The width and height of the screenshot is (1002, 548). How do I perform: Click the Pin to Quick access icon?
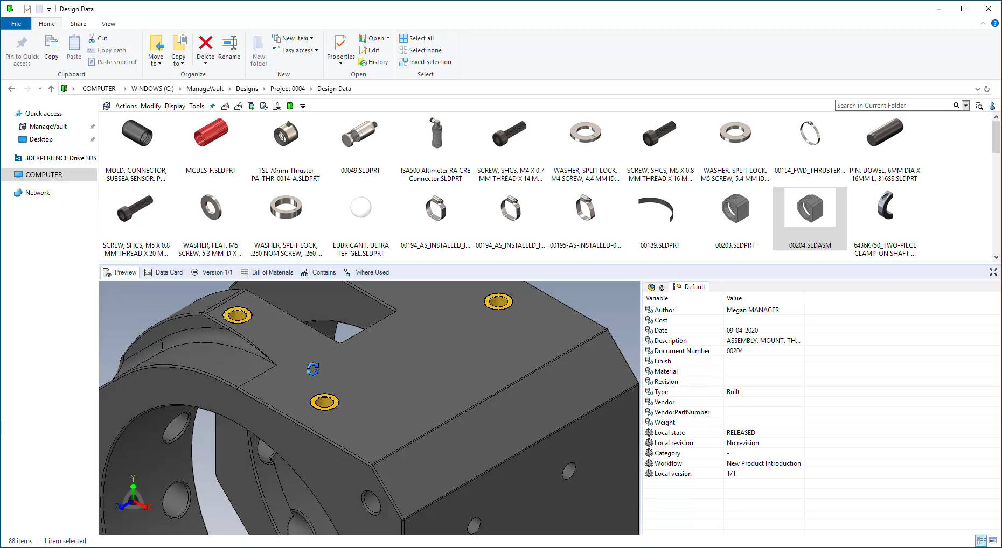tap(22, 43)
